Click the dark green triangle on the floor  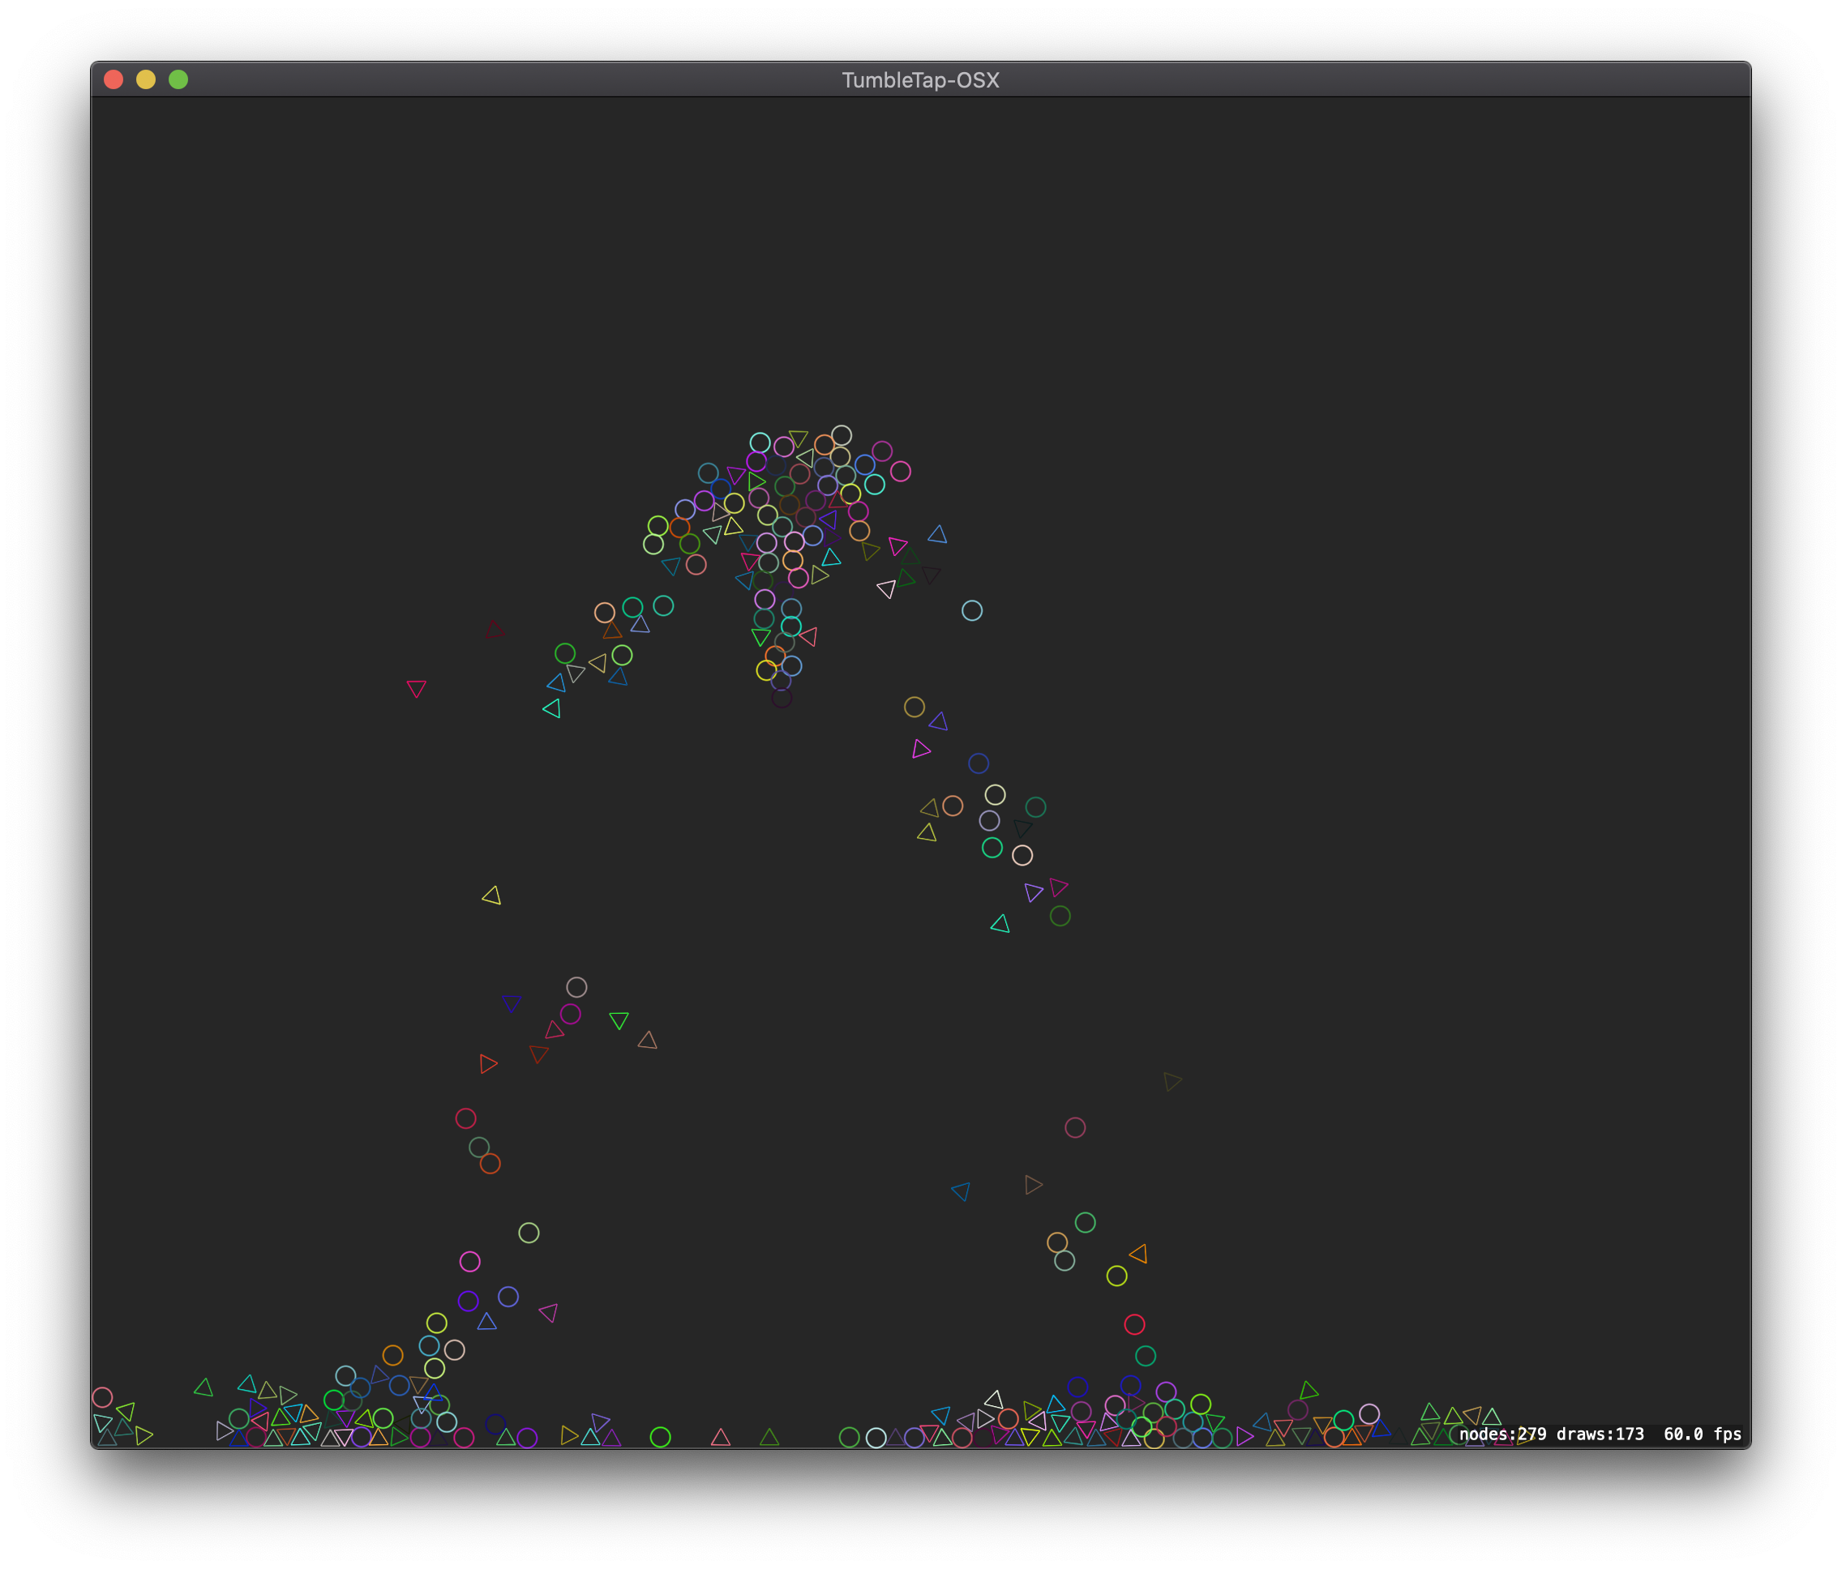pyautogui.click(x=770, y=1438)
